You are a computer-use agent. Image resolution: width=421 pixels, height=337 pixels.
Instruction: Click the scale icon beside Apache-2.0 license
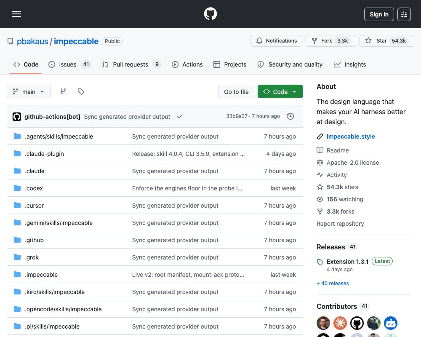[x=320, y=163]
